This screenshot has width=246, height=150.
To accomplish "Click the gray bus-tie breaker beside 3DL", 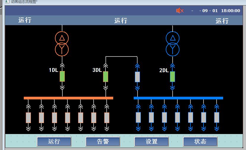I will click(x=137, y=77).
